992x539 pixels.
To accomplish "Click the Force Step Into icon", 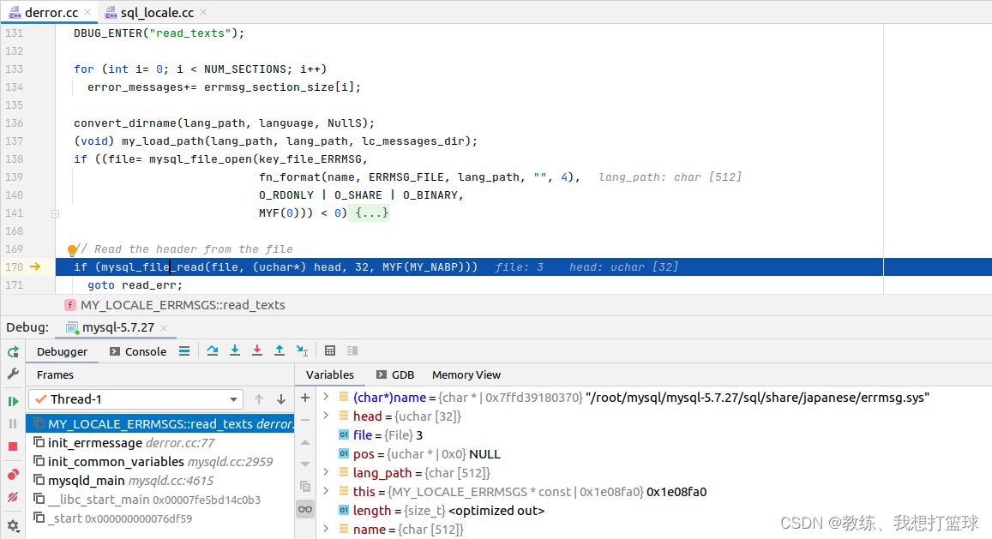I will 257,350.
